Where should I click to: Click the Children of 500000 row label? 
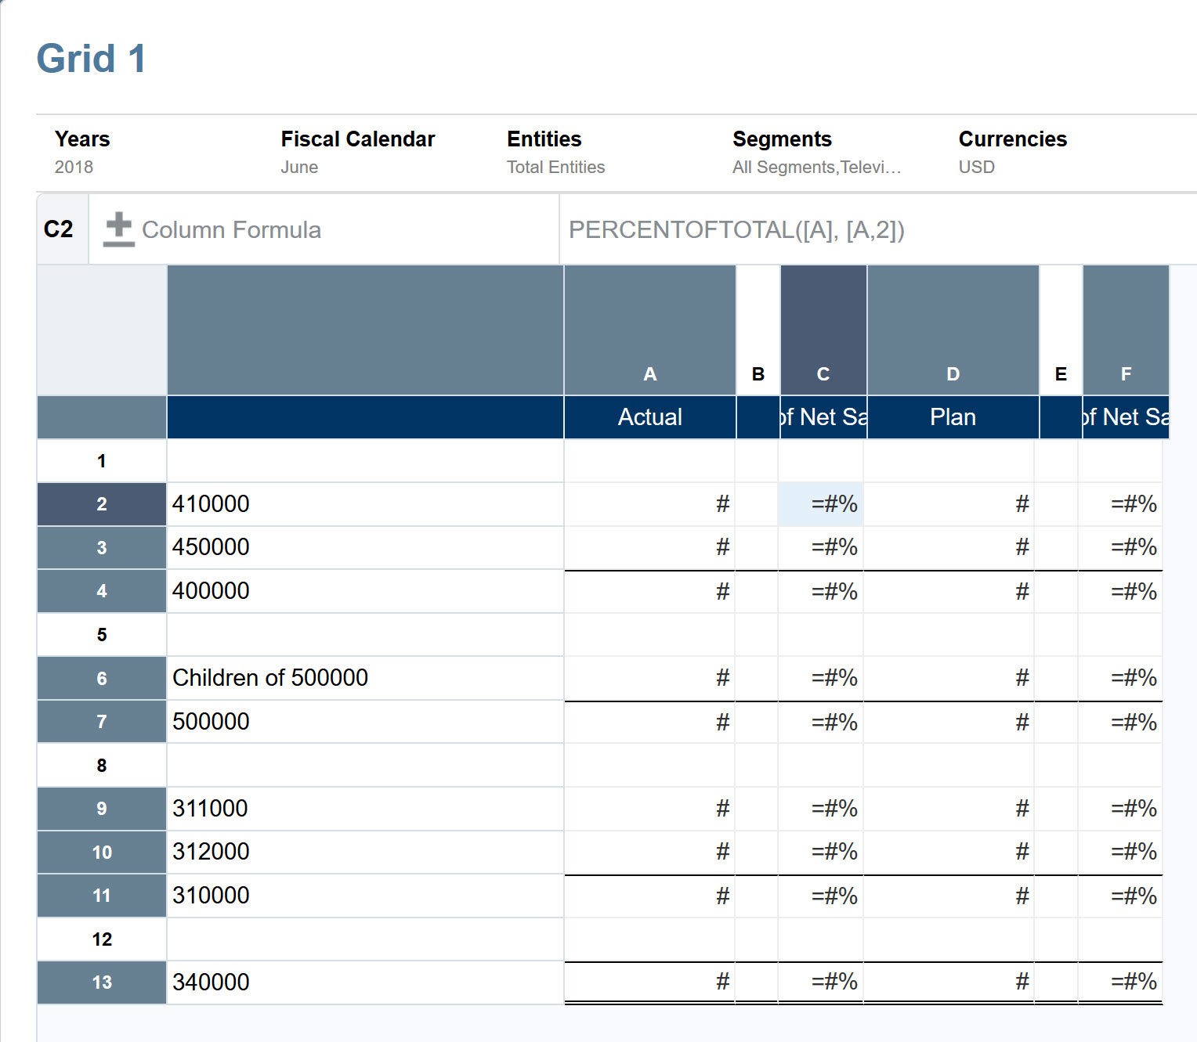[270, 677]
